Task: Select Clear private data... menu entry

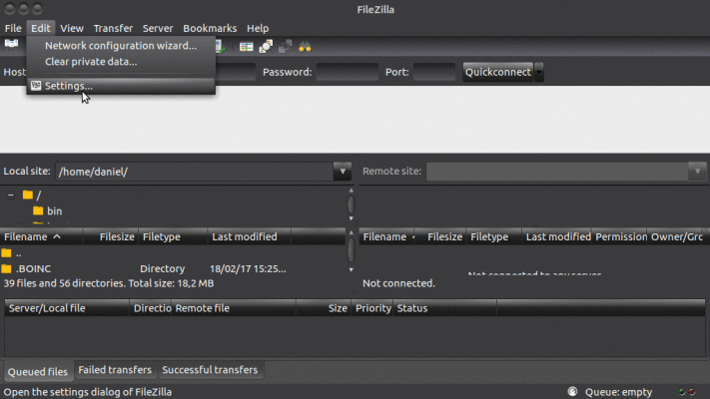Action: coord(90,62)
